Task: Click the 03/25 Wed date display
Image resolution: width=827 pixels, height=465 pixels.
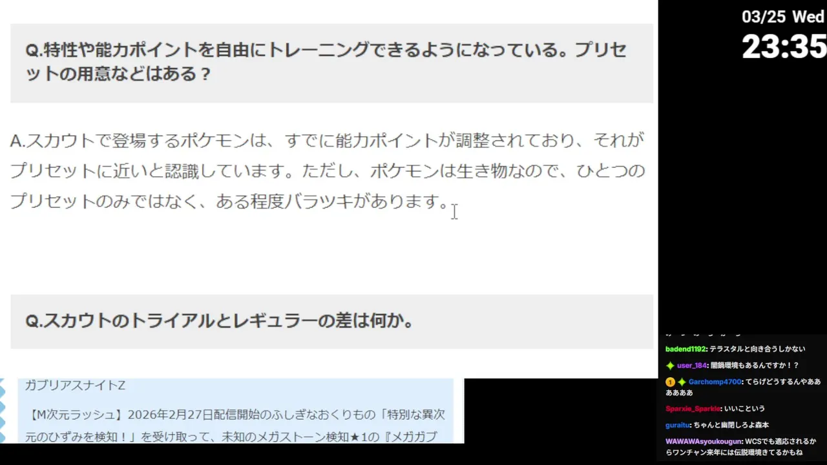Action: pyautogui.click(x=782, y=16)
